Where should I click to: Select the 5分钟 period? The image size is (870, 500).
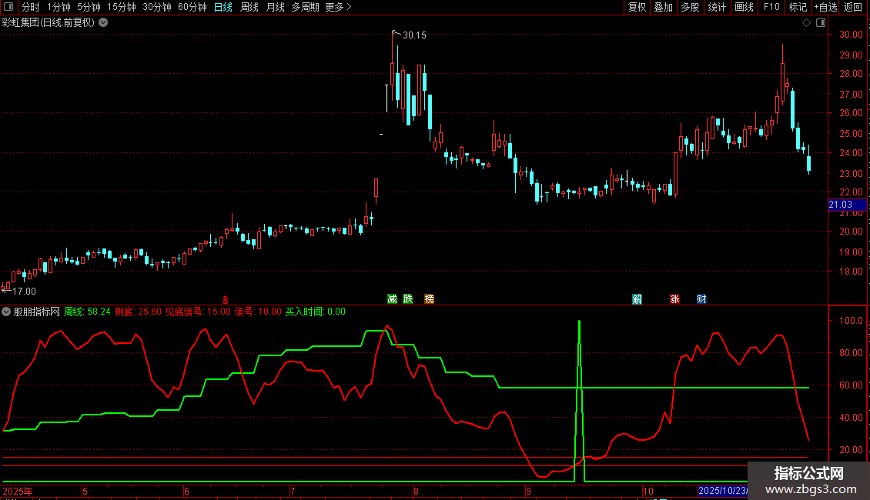click(x=89, y=7)
